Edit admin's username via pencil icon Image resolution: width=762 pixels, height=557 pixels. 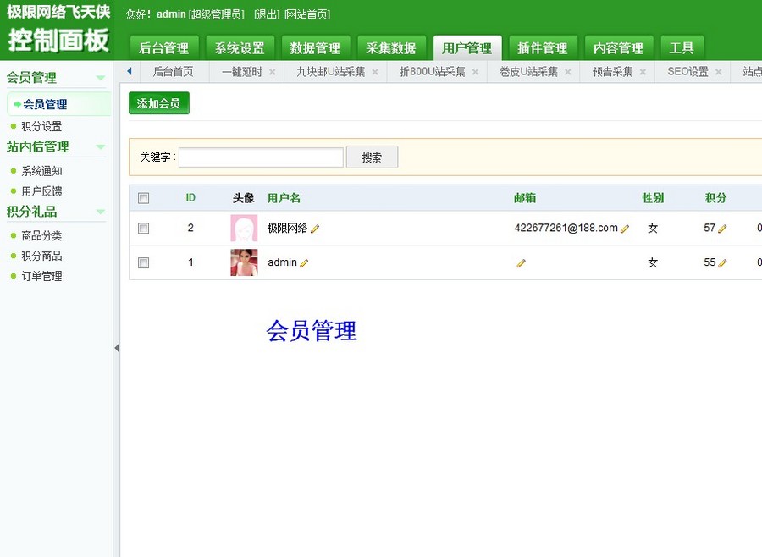[x=302, y=262]
